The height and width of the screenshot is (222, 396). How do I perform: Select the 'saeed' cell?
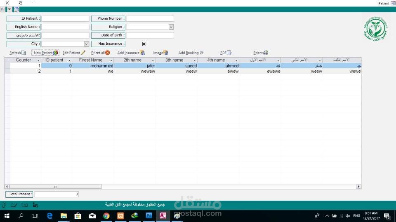176,66
